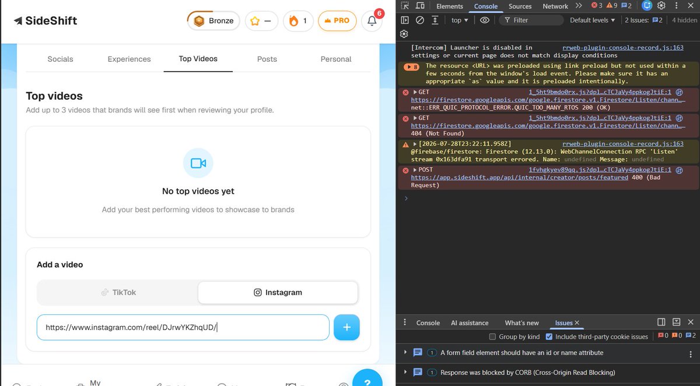The height and width of the screenshot is (386, 700).
Task: Expand the Firestore WebChannelConnection warning
Action: (415, 144)
